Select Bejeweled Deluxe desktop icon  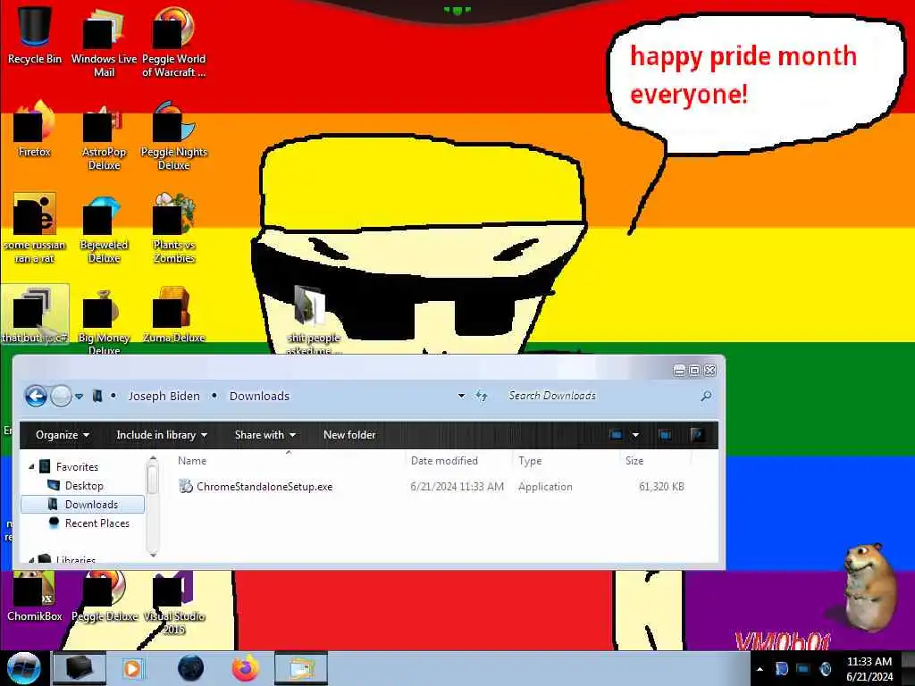[x=104, y=228]
